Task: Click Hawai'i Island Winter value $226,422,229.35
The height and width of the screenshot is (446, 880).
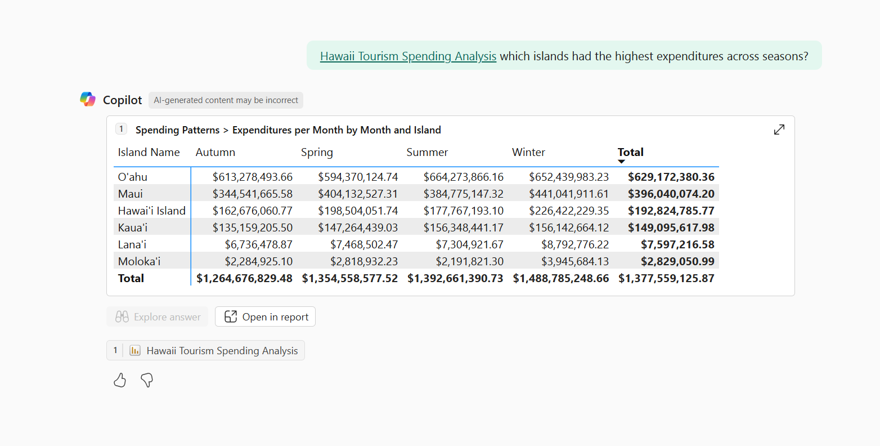Action: point(569,211)
